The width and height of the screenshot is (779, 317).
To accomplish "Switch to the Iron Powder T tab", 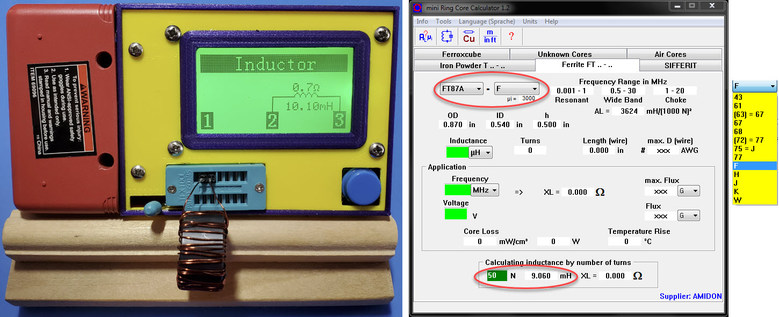I will coord(474,65).
